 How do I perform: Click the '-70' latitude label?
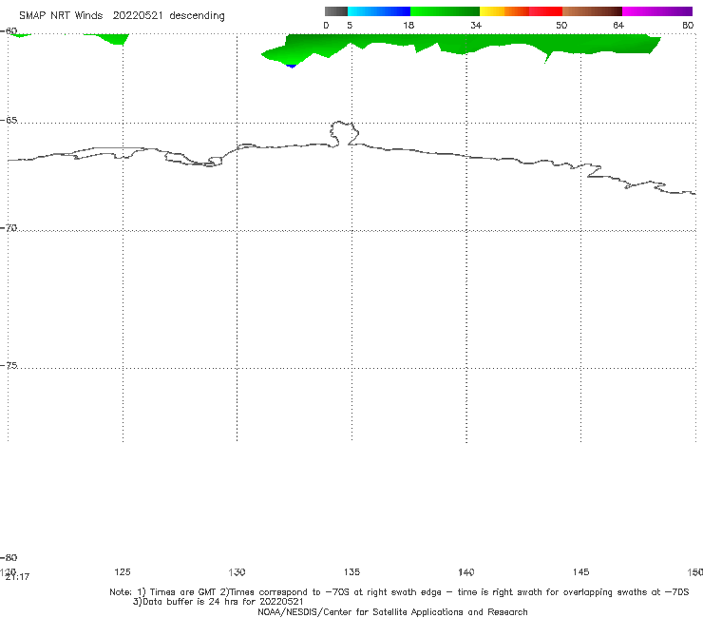[x=9, y=228]
